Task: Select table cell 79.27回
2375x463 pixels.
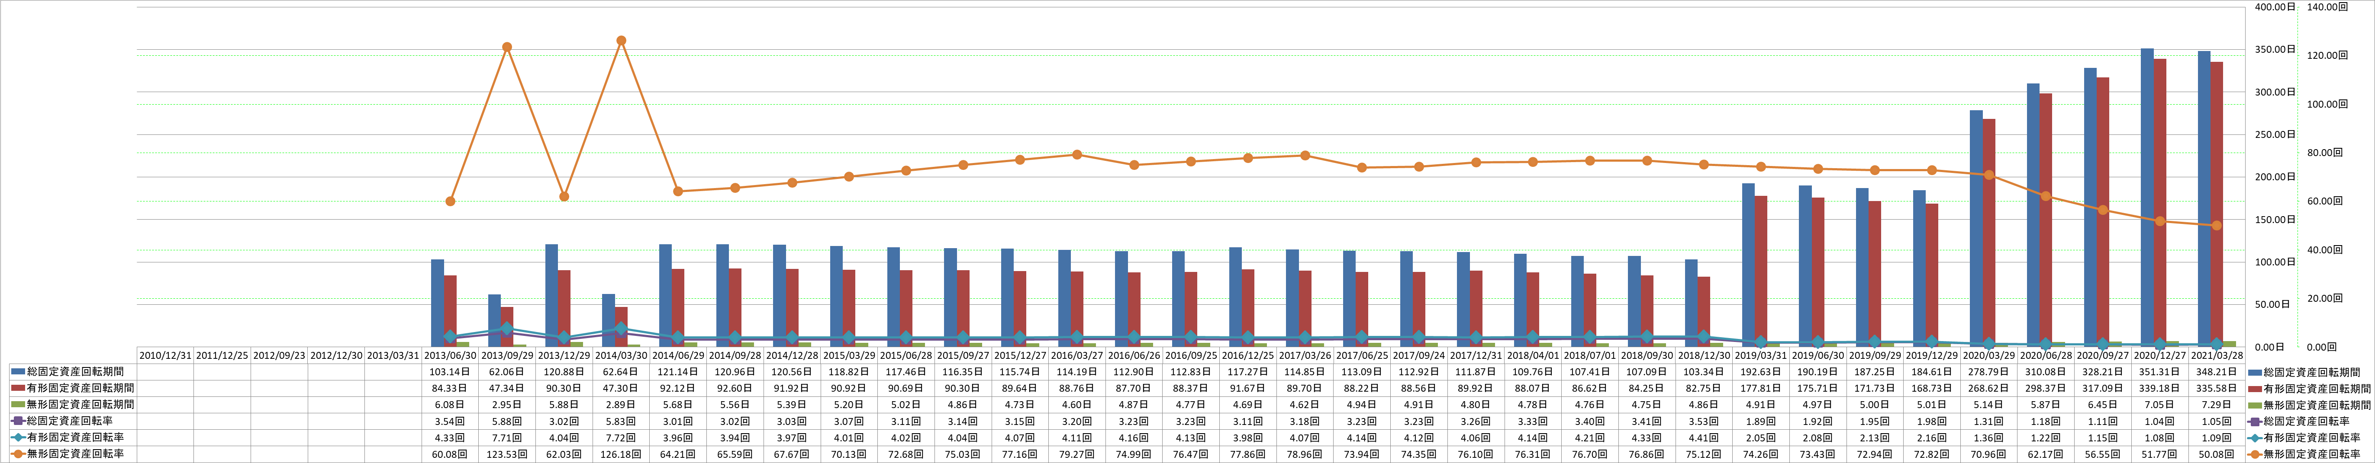Action: click(x=1077, y=455)
